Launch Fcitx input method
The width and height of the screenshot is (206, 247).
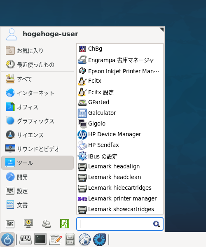coord(120,81)
